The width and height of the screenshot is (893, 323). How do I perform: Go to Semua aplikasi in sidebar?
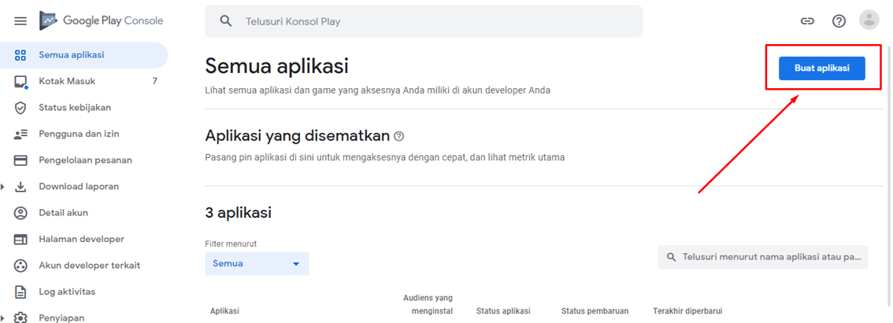83,55
